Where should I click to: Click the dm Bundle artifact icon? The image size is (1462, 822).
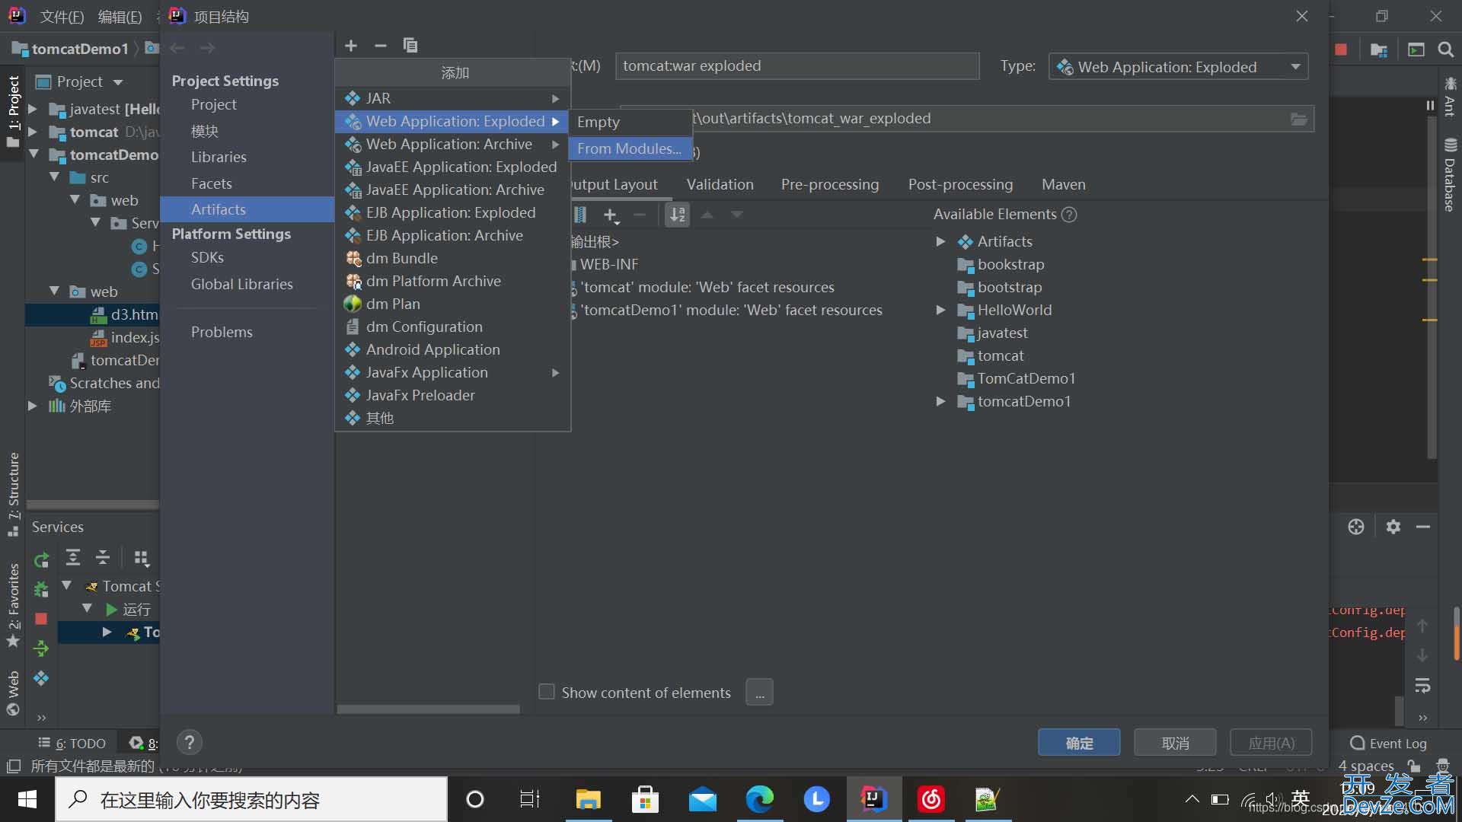353,258
